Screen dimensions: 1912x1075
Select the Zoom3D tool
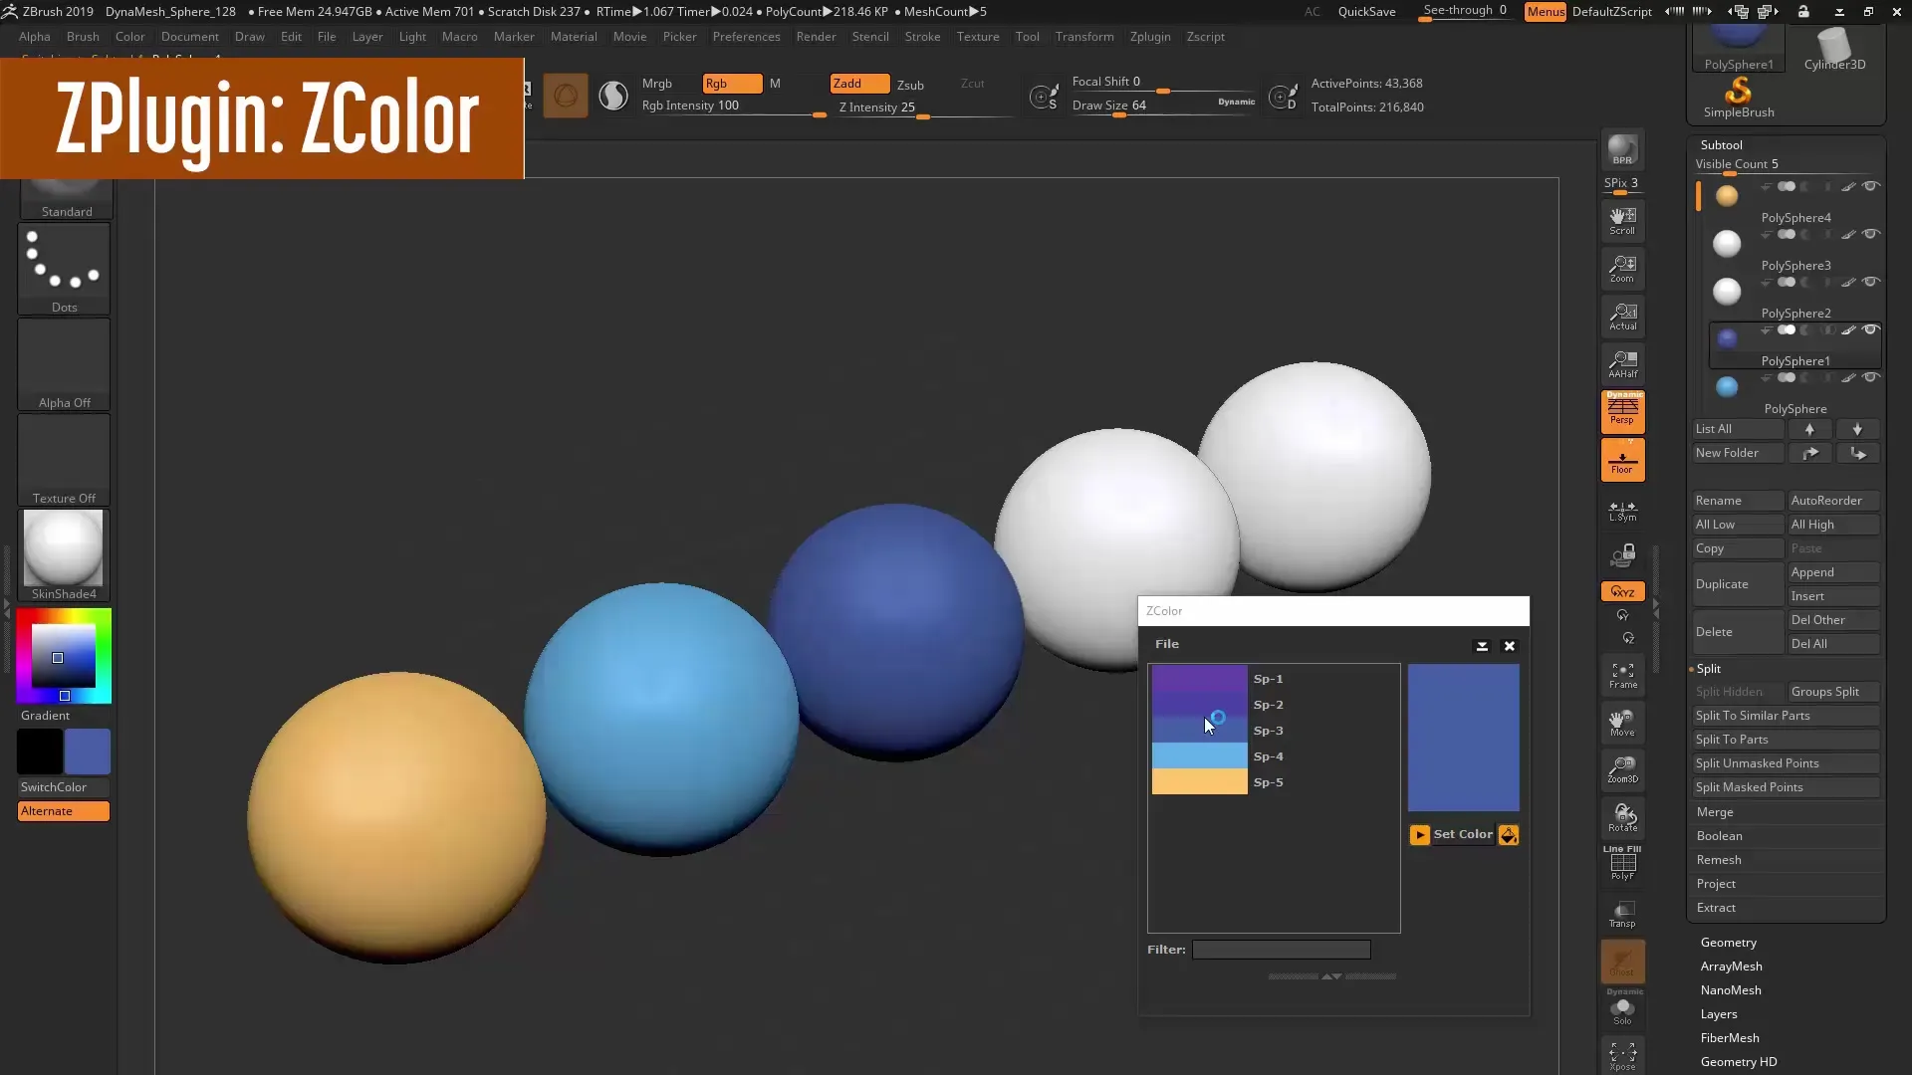tap(1622, 770)
